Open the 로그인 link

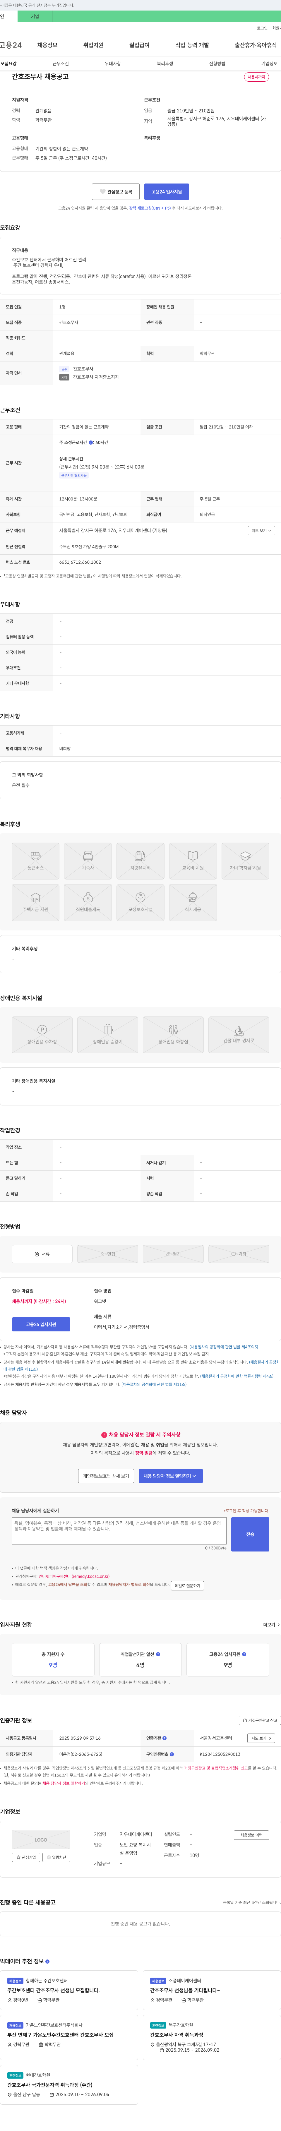(262, 28)
